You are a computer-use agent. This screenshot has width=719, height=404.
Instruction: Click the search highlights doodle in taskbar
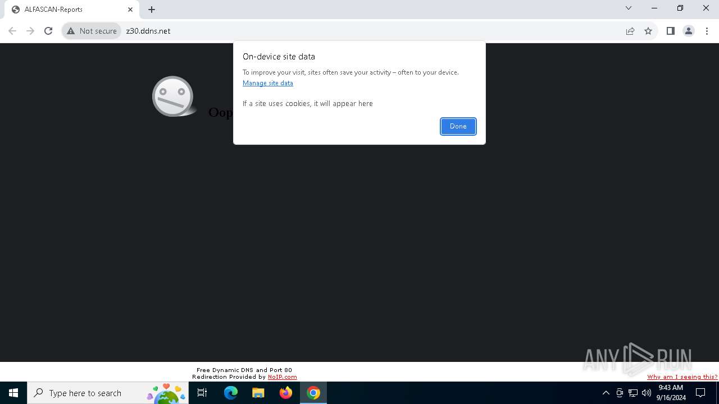[x=166, y=393]
